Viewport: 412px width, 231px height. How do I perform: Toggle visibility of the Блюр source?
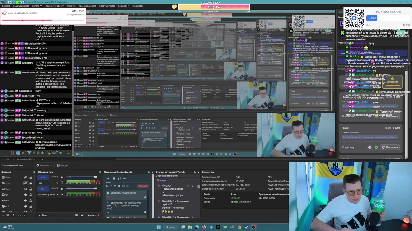[x=26, y=177]
